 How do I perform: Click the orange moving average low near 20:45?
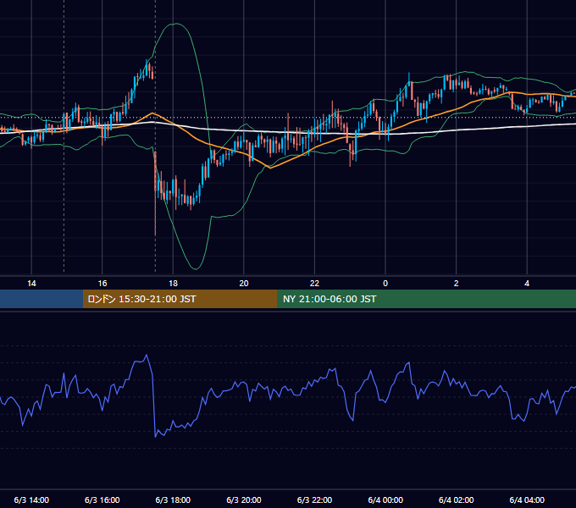click(270, 168)
